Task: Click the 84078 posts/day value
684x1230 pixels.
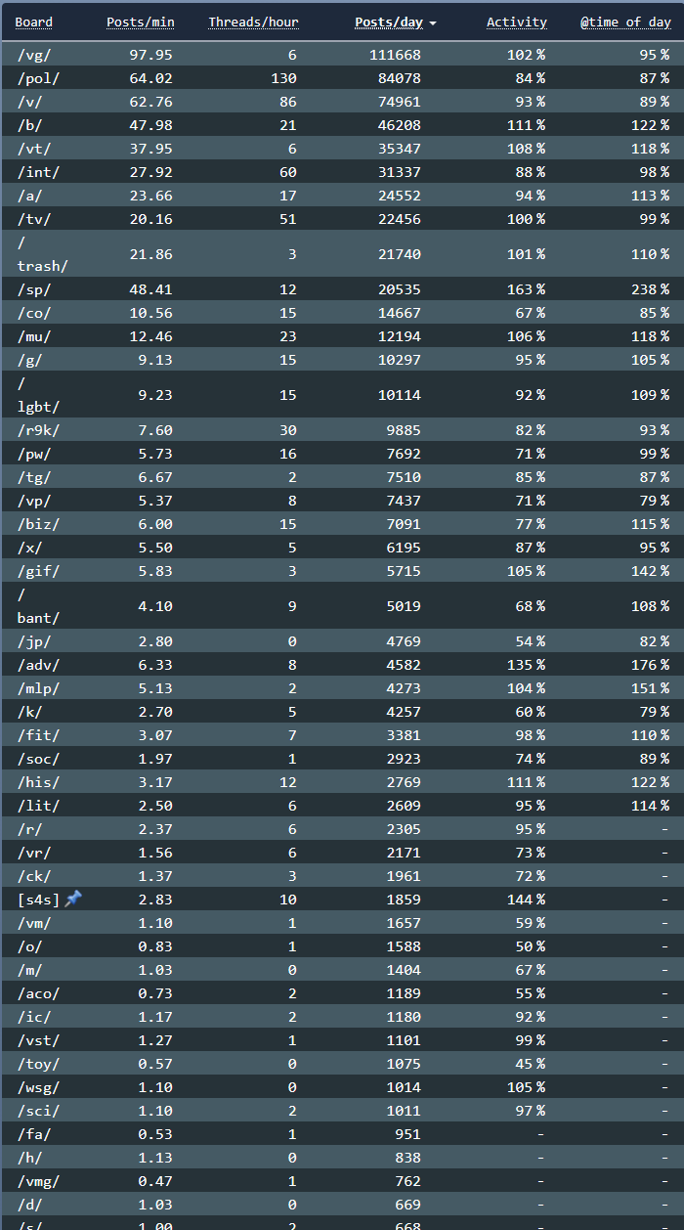Action: point(400,78)
